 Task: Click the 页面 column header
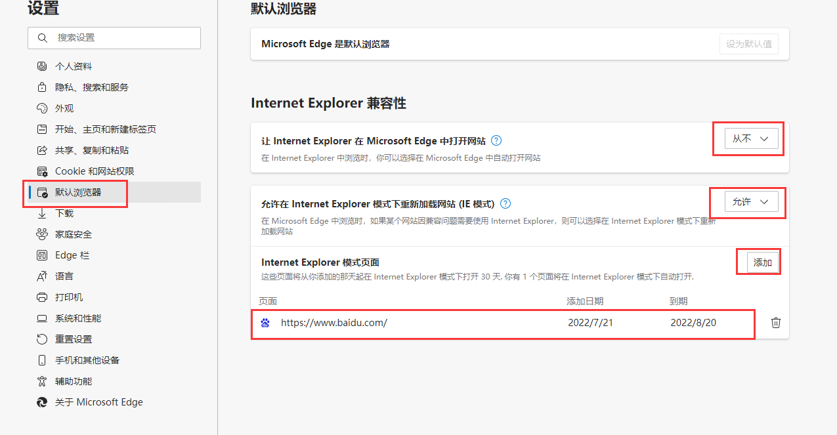pyautogui.click(x=268, y=301)
